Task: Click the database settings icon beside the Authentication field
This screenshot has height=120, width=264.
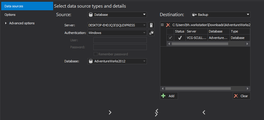Action: [x=151, y=33]
